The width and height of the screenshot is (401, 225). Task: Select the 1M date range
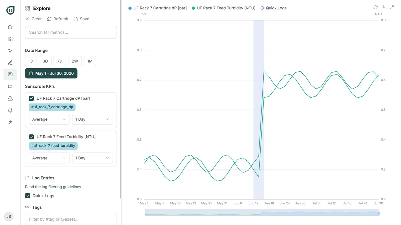(90, 61)
